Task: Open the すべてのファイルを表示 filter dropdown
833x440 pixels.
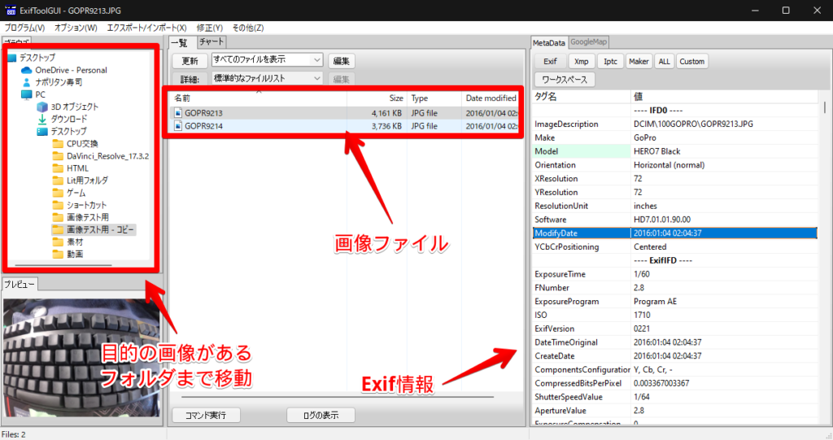Action: [267, 59]
